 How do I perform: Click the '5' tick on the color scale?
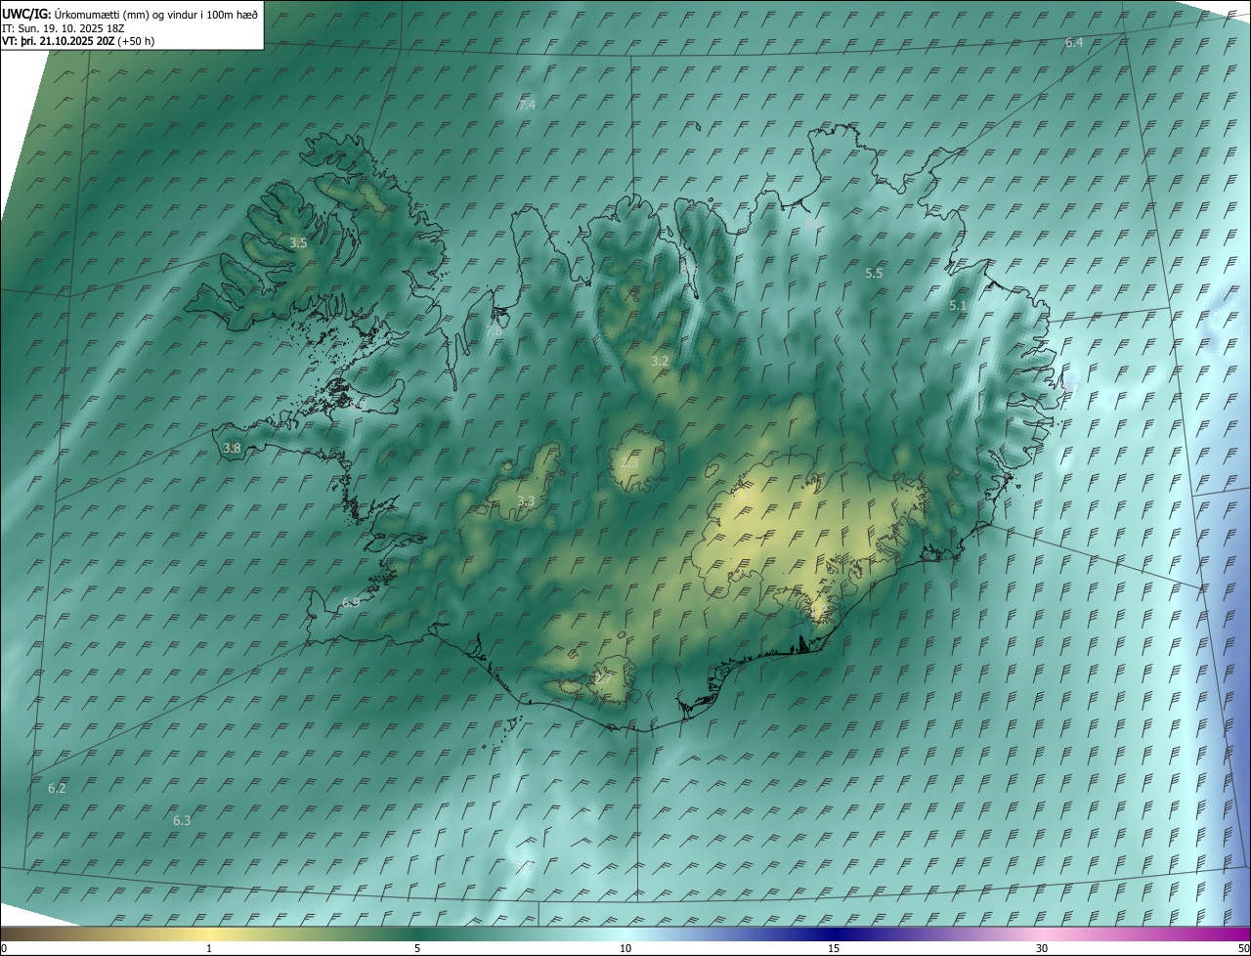(x=417, y=948)
